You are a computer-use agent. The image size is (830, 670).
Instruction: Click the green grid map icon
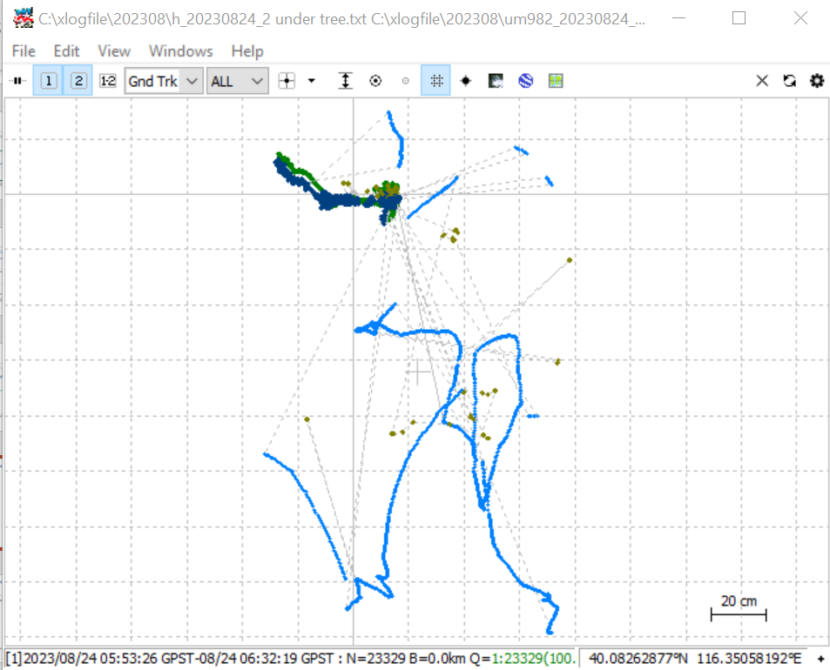click(556, 81)
